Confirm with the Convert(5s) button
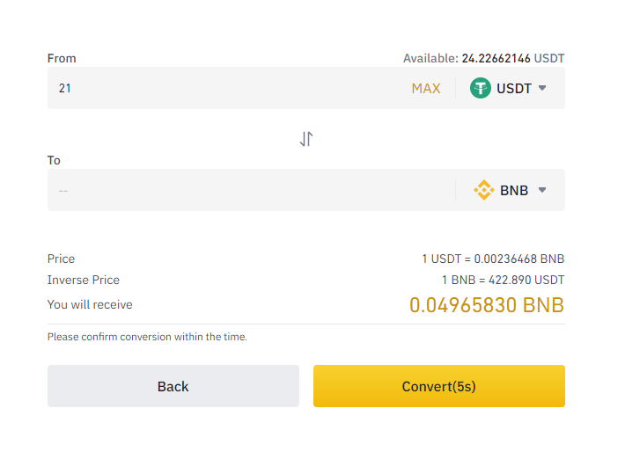625x452 pixels. coord(439,386)
